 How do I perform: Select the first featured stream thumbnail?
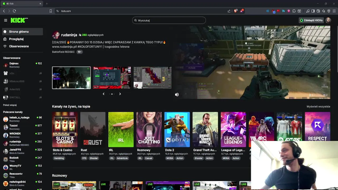[71, 78]
